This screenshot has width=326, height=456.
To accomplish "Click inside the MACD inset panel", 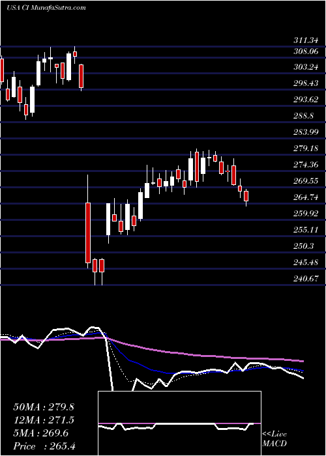I will point(179,423).
